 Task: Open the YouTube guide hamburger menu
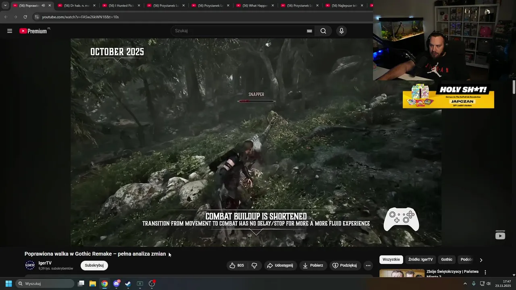[x=10, y=31]
